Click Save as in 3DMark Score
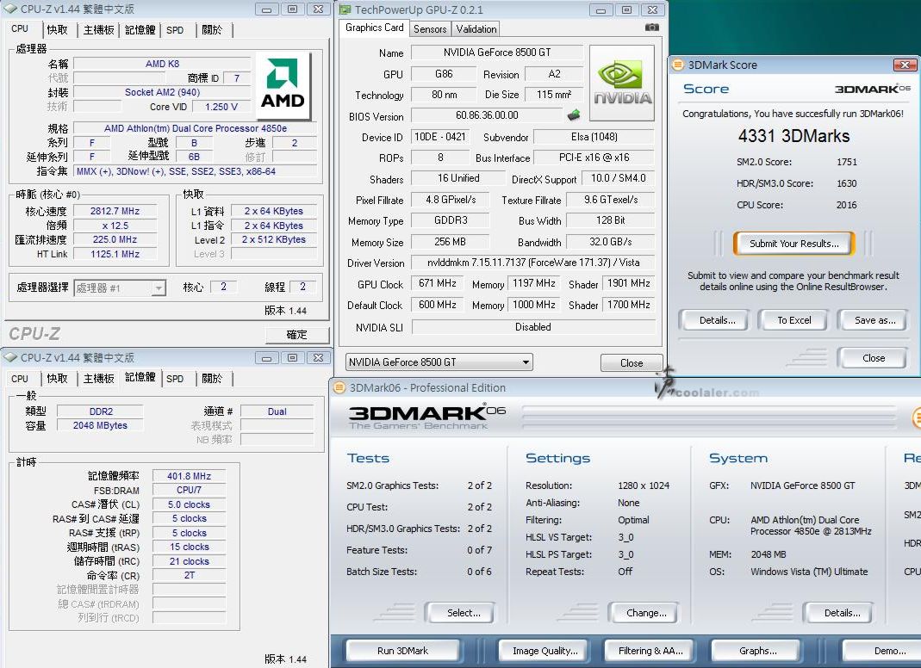The width and height of the screenshot is (921, 668). [874, 320]
